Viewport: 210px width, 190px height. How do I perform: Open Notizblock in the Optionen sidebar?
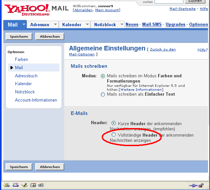pyautogui.click(x=25, y=92)
